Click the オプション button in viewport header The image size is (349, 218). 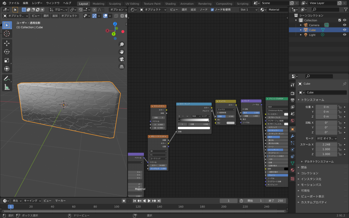tap(118, 10)
